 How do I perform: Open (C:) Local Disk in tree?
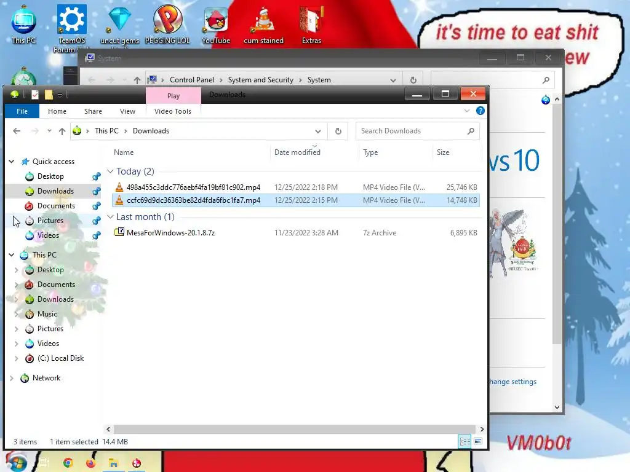click(x=60, y=358)
